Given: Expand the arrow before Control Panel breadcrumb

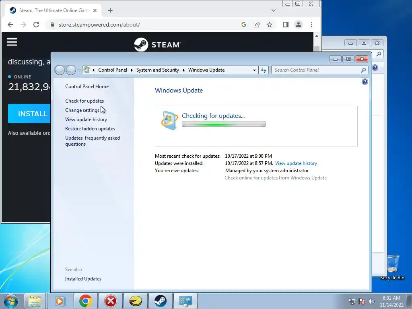Looking at the screenshot, I should [x=93, y=70].
